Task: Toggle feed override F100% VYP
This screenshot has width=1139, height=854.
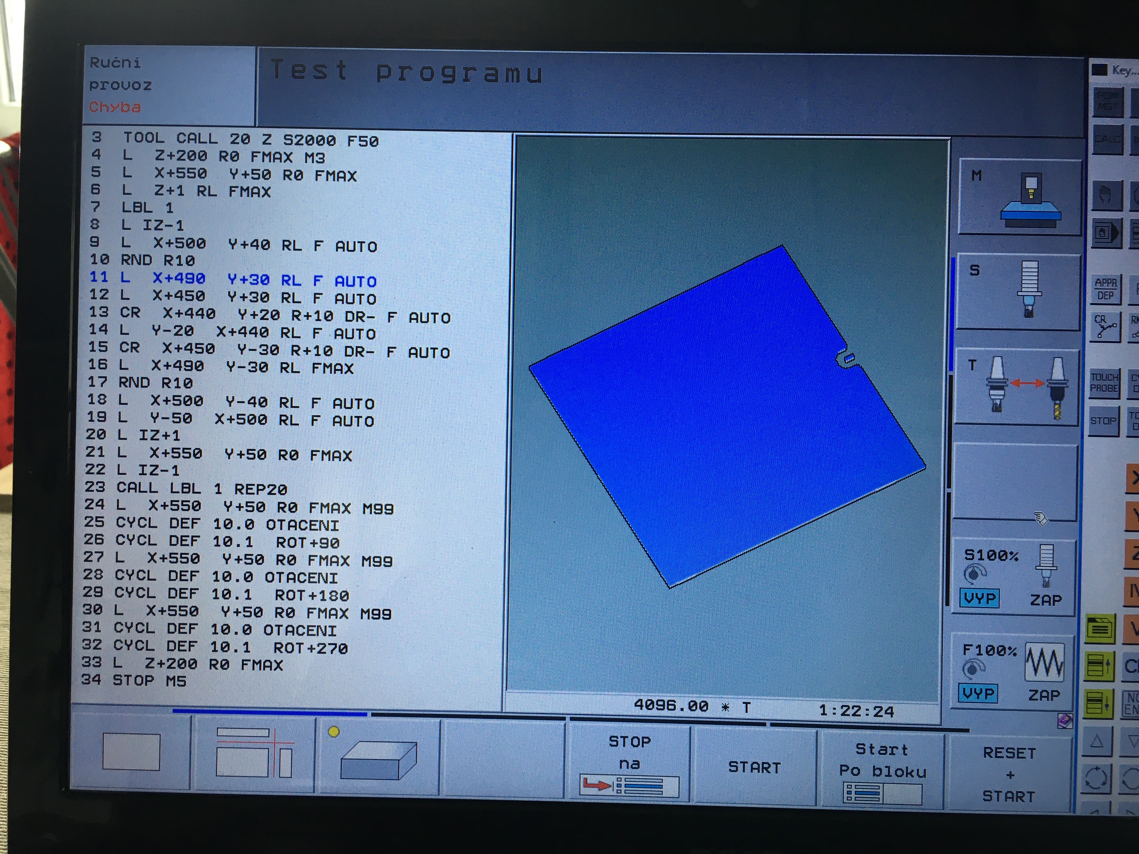Action: 978,693
